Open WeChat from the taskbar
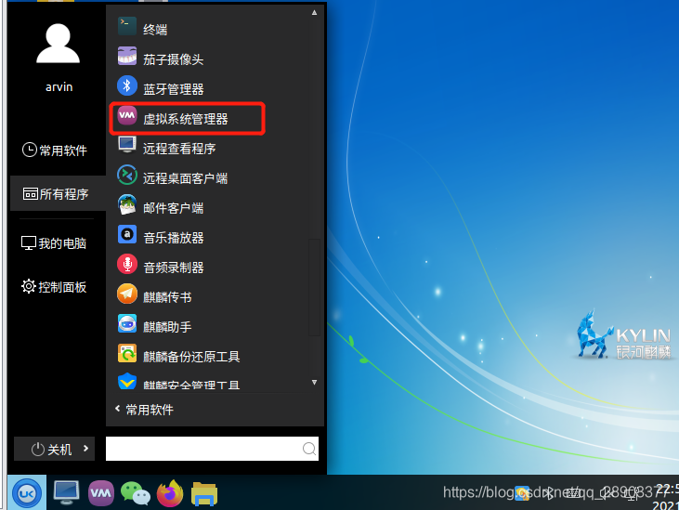The width and height of the screenshot is (679, 510). [x=135, y=493]
